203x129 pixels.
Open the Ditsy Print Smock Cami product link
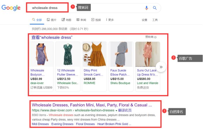93,72
